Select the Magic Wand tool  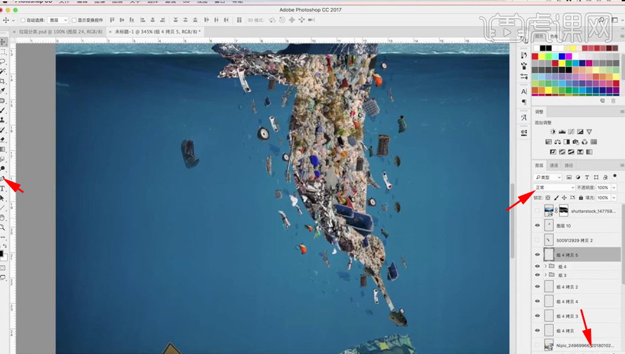[3, 71]
